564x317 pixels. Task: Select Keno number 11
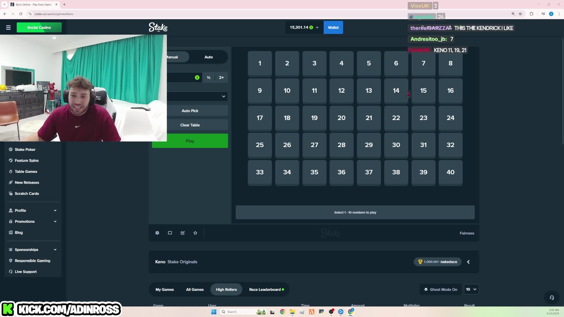click(x=314, y=91)
